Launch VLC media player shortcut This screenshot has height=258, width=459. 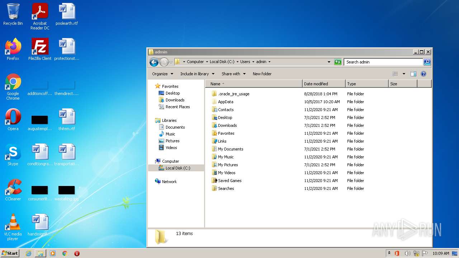pos(13,227)
